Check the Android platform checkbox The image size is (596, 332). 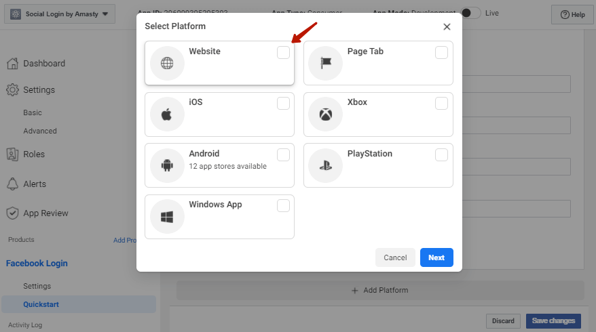[x=283, y=154]
